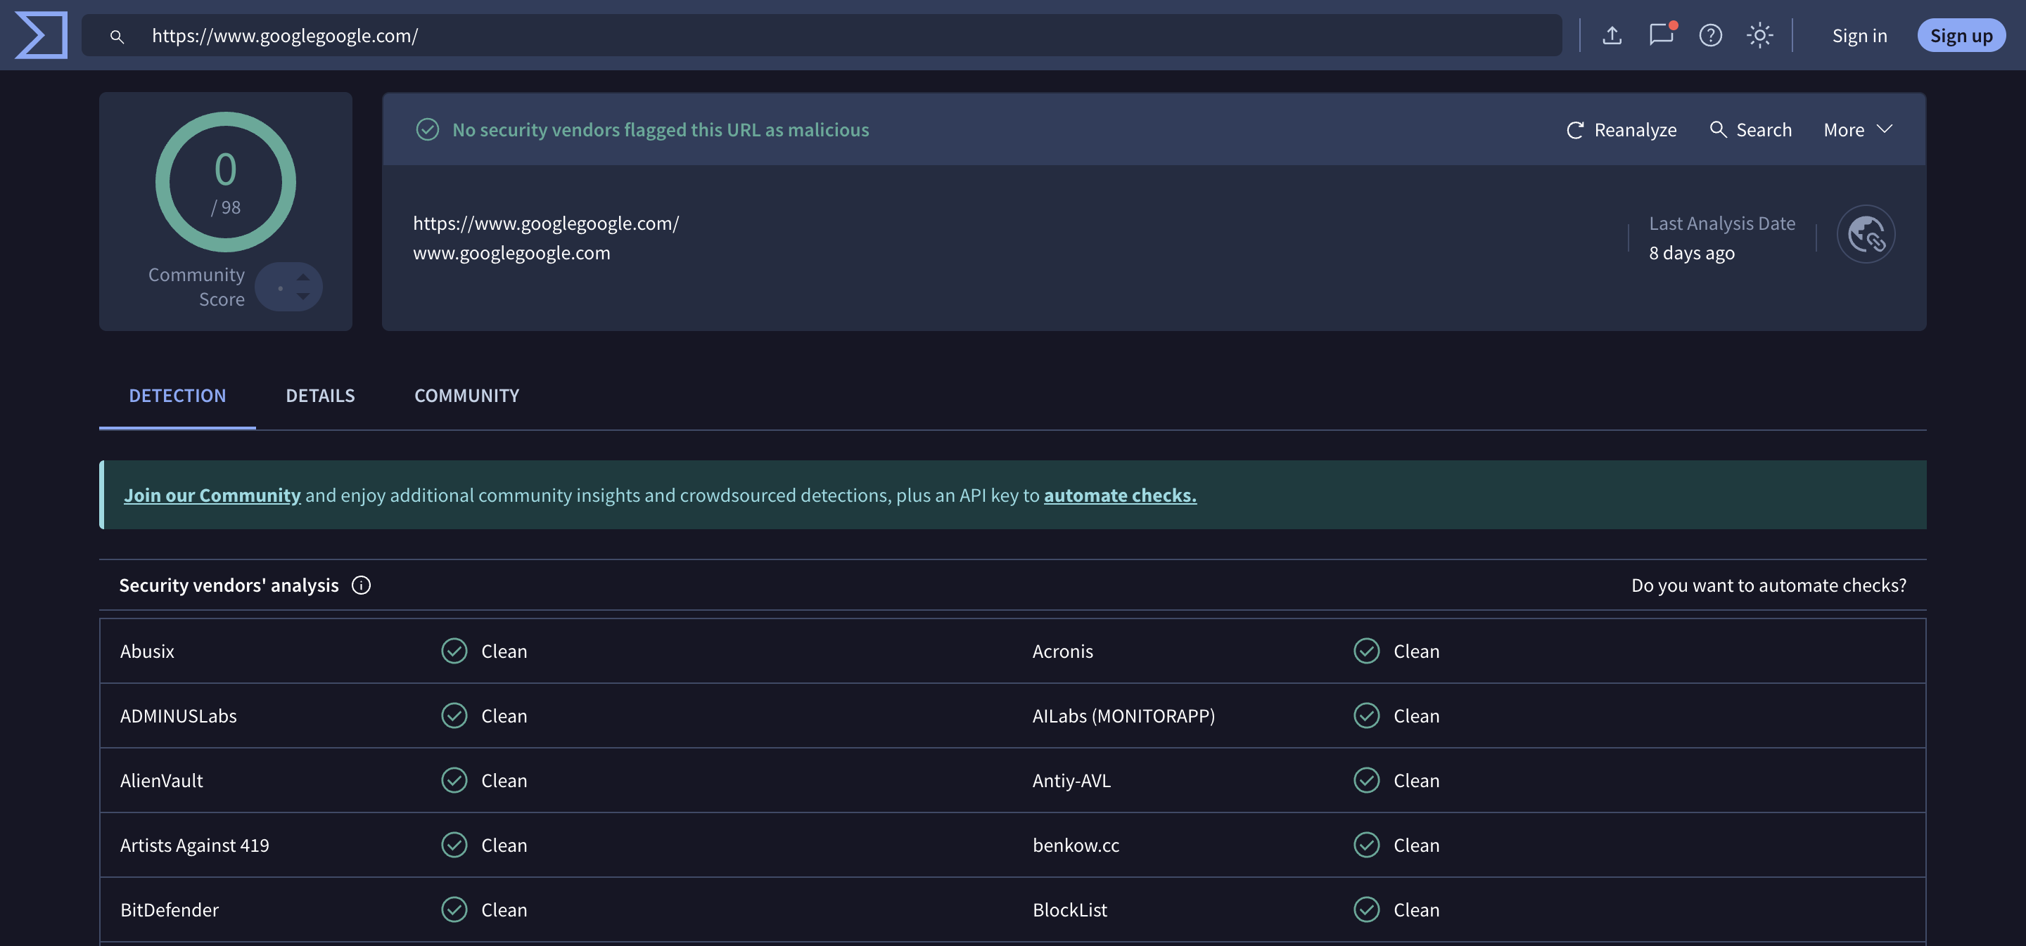The height and width of the screenshot is (946, 2026).
Task: Downvote the community score with the down arrow
Action: click(x=302, y=297)
